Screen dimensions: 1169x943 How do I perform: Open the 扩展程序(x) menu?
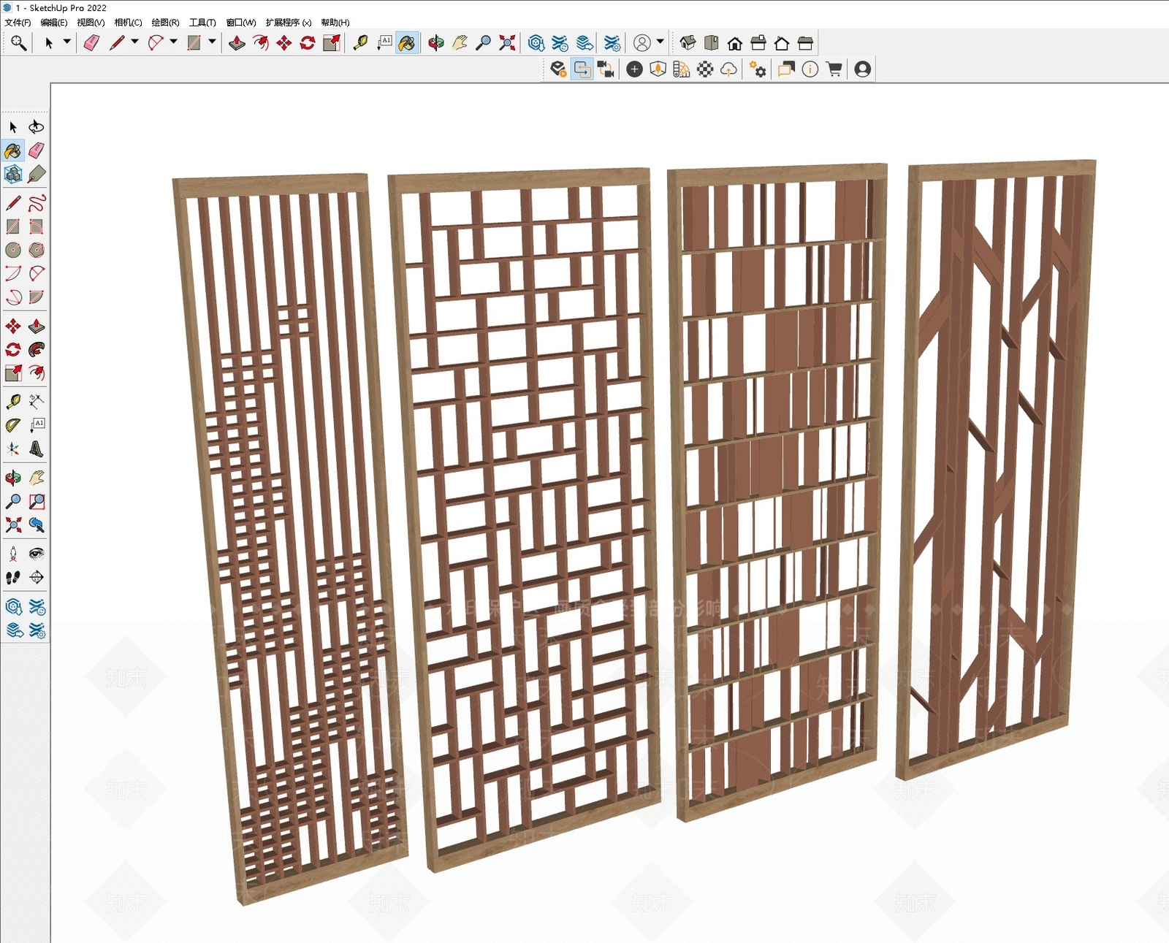click(289, 23)
